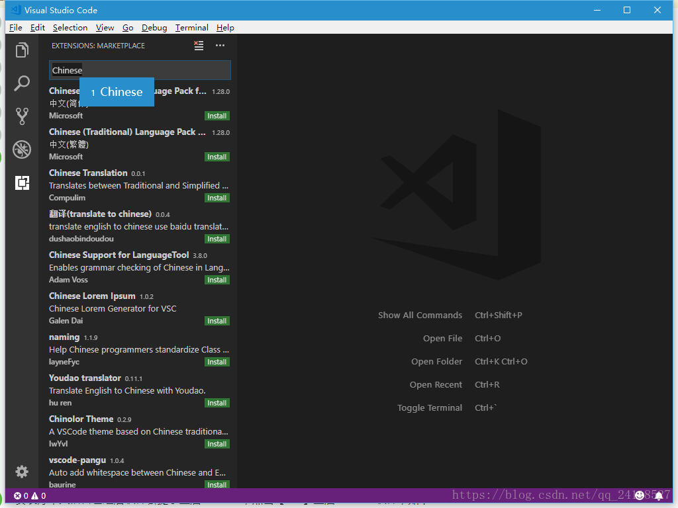678x508 pixels.
Task: Install Chinese (Traditional) Language Pack
Action: (x=217, y=157)
